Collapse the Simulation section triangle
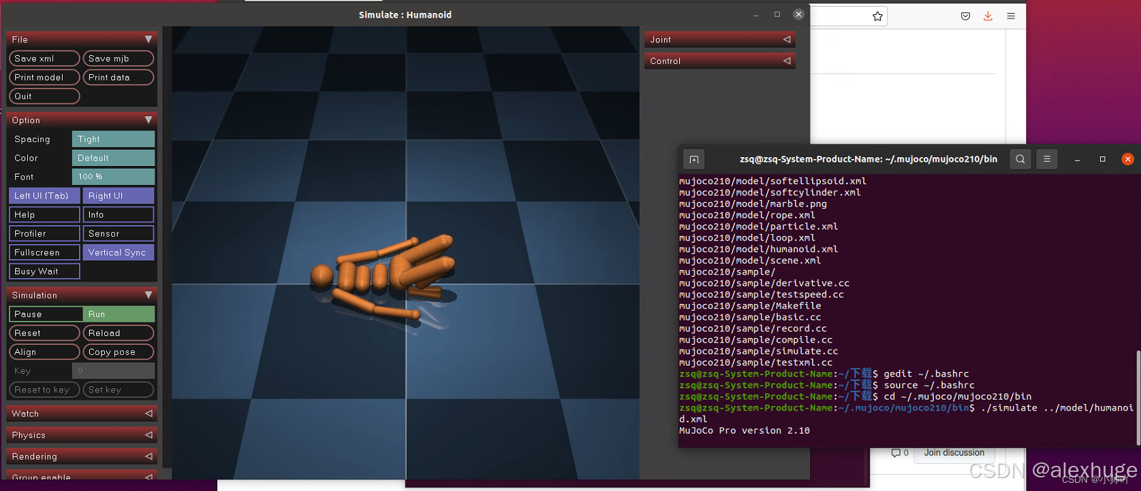The height and width of the screenshot is (491, 1141). click(149, 295)
